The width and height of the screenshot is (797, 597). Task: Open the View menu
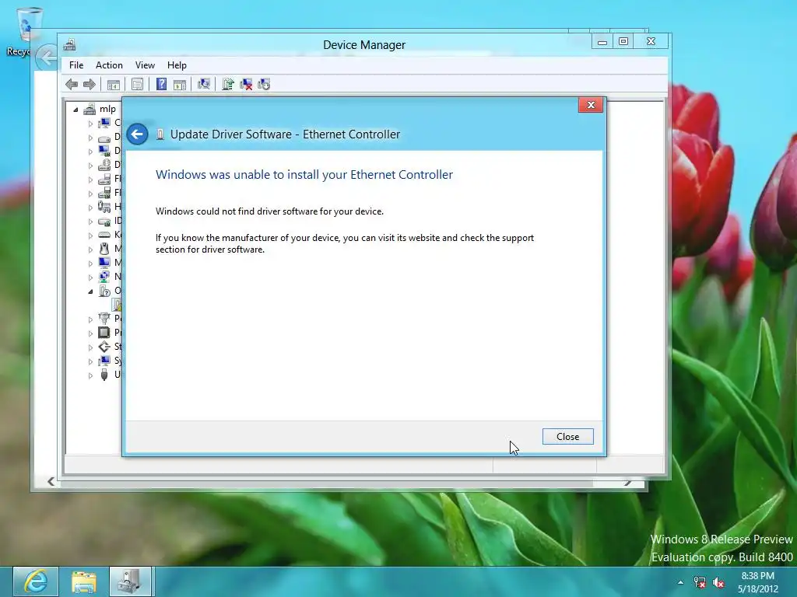[145, 65]
